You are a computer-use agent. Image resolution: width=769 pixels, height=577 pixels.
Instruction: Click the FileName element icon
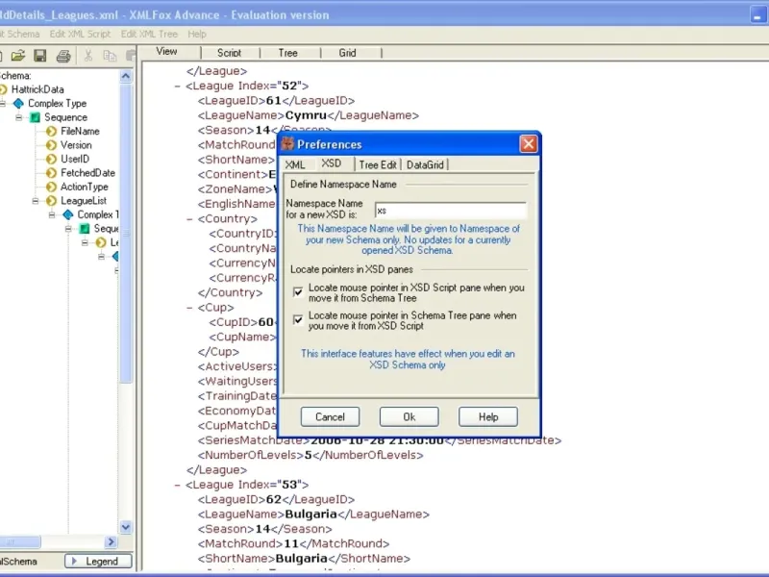[x=52, y=132]
